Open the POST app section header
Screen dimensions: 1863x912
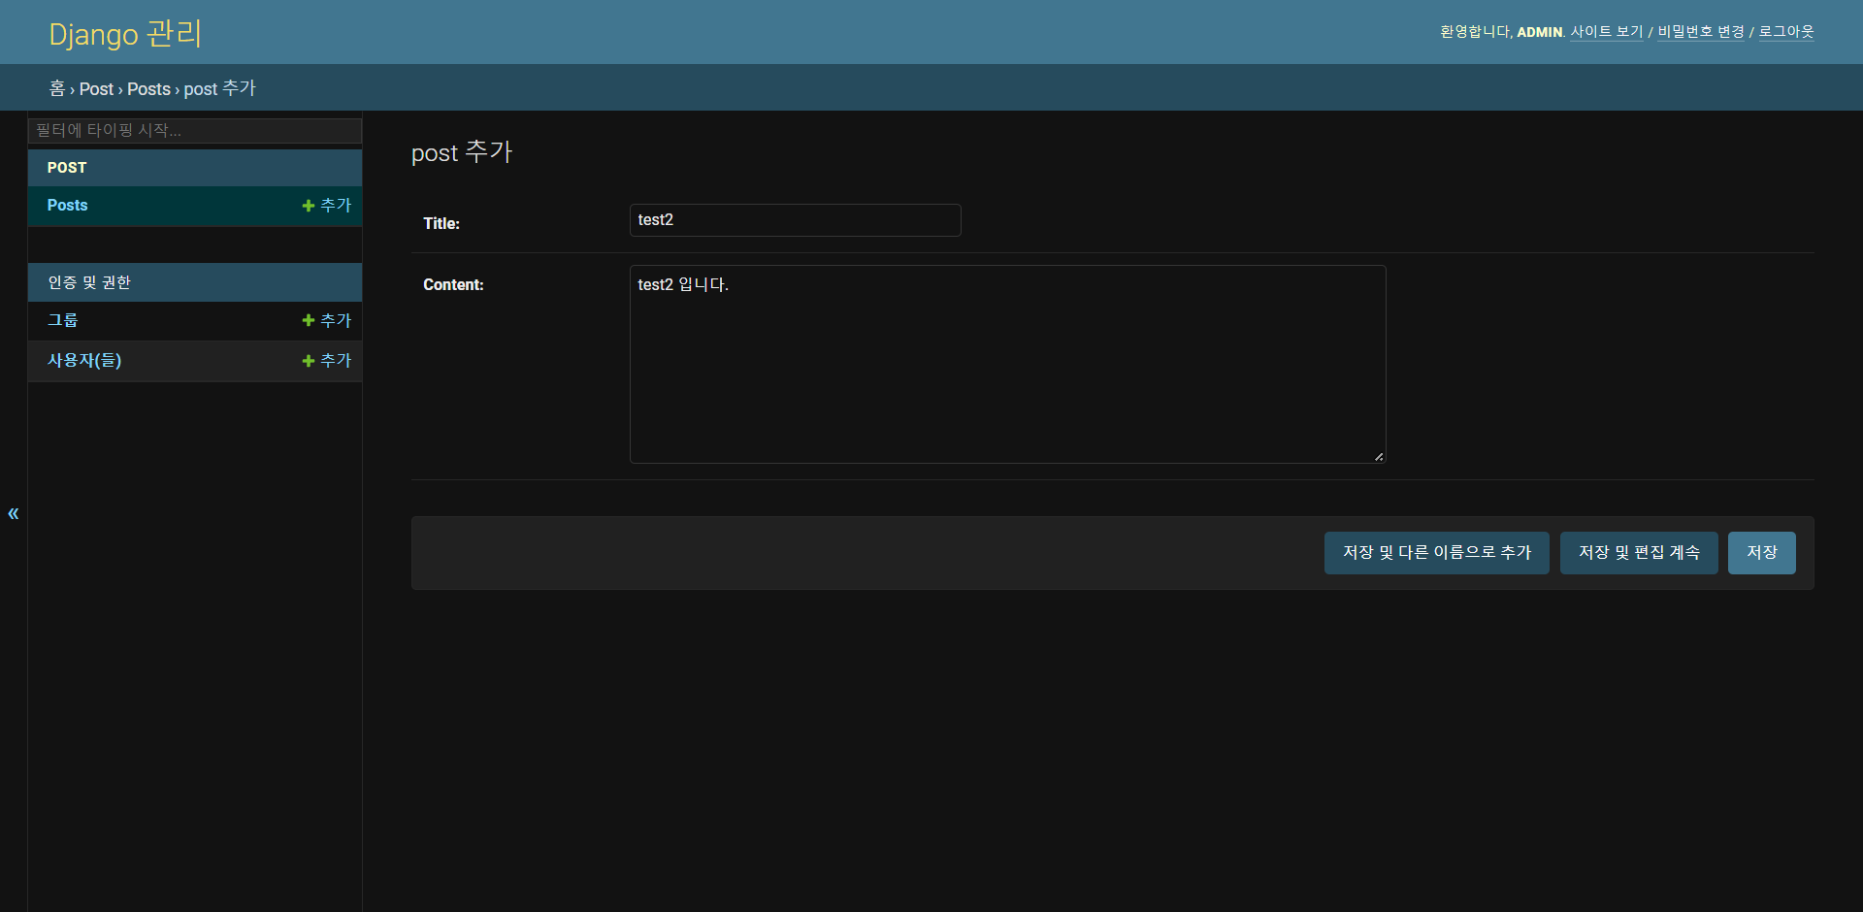(67, 168)
